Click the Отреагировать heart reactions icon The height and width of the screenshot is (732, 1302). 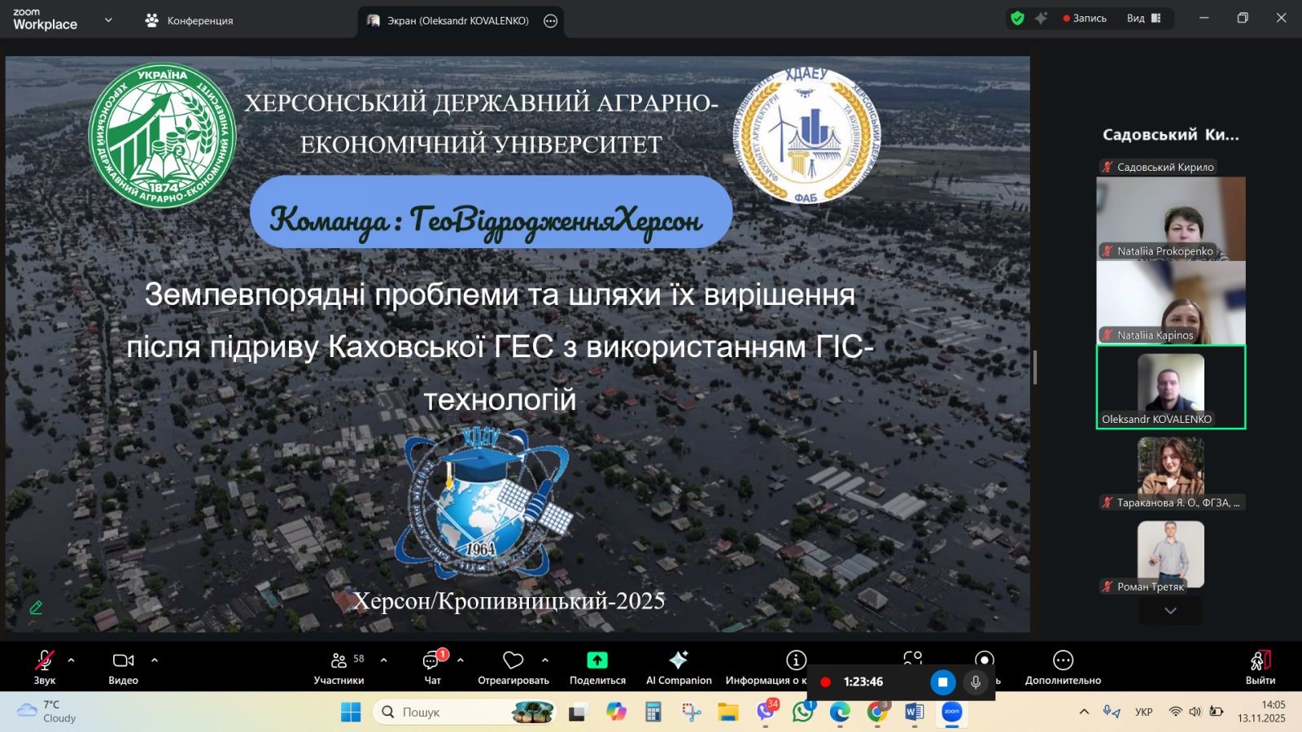[x=513, y=660]
